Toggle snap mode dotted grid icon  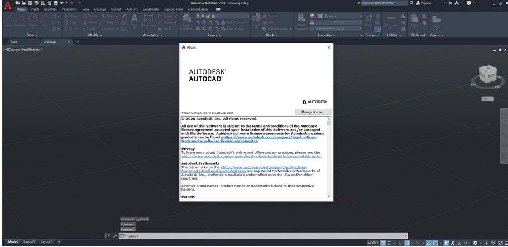(390, 243)
